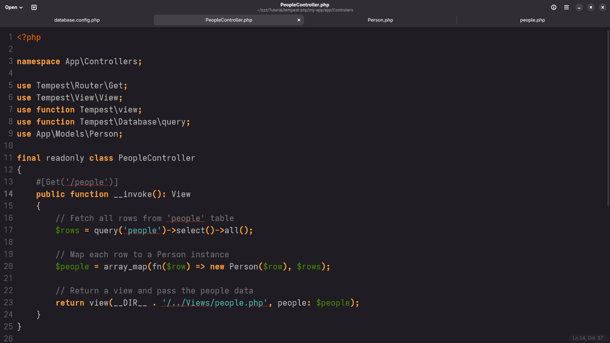Click line number 10 in the gutter
This screenshot has width=610, height=343.
click(x=9, y=146)
